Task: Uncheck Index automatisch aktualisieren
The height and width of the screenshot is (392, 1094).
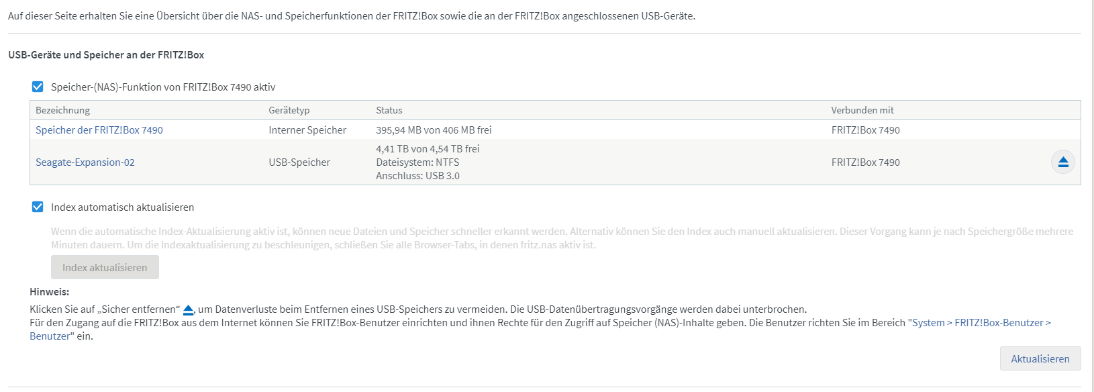Action: pos(38,207)
